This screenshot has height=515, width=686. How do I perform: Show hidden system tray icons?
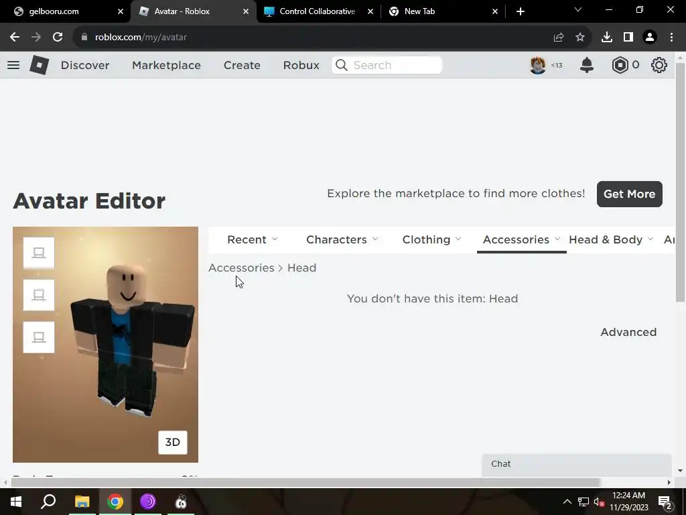(x=567, y=502)
